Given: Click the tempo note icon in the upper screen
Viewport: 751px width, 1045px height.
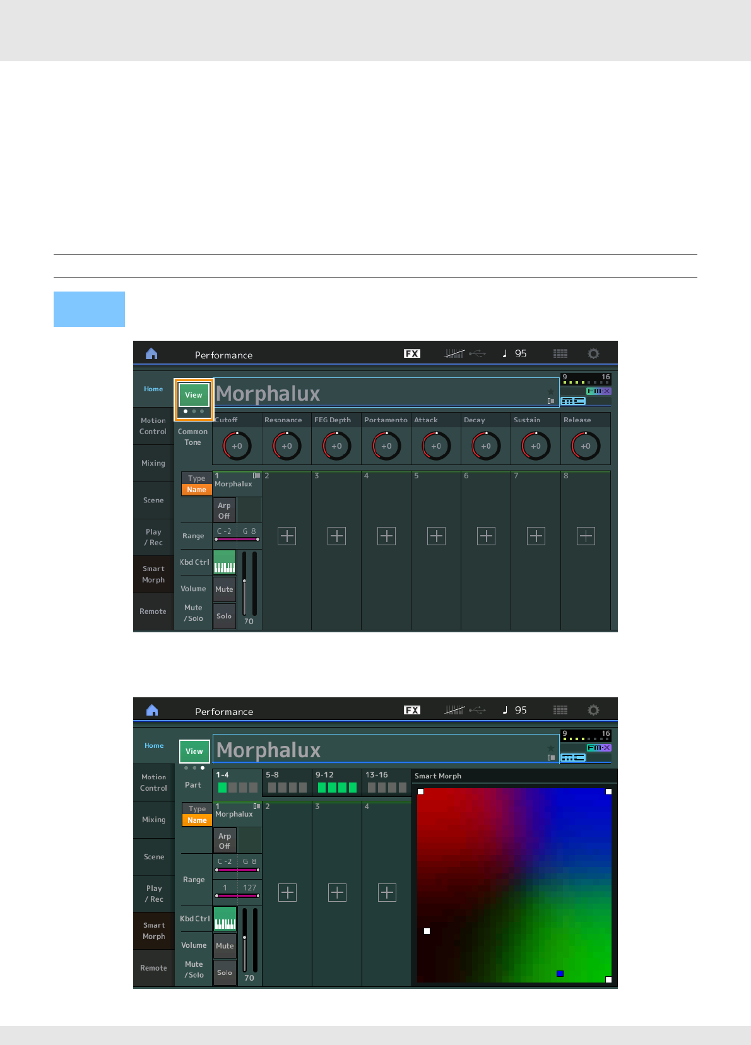Looking at the screenshot, I should 505,354.
